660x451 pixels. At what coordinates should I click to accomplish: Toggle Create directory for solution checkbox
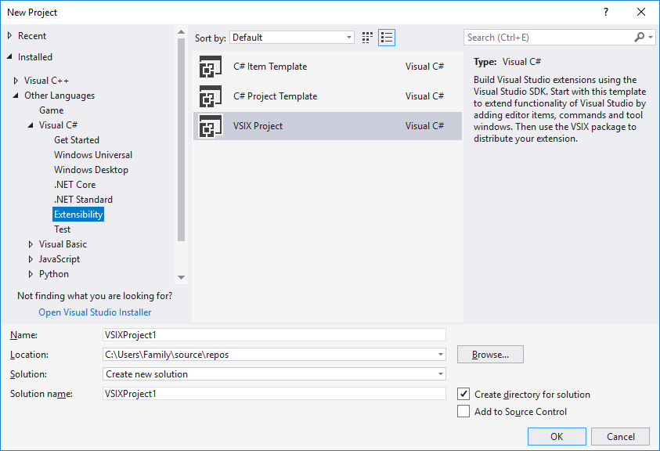463,394
